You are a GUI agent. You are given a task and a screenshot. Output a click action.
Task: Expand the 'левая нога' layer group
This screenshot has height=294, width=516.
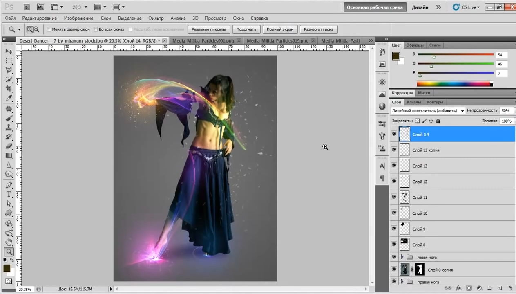click(402, 257)
